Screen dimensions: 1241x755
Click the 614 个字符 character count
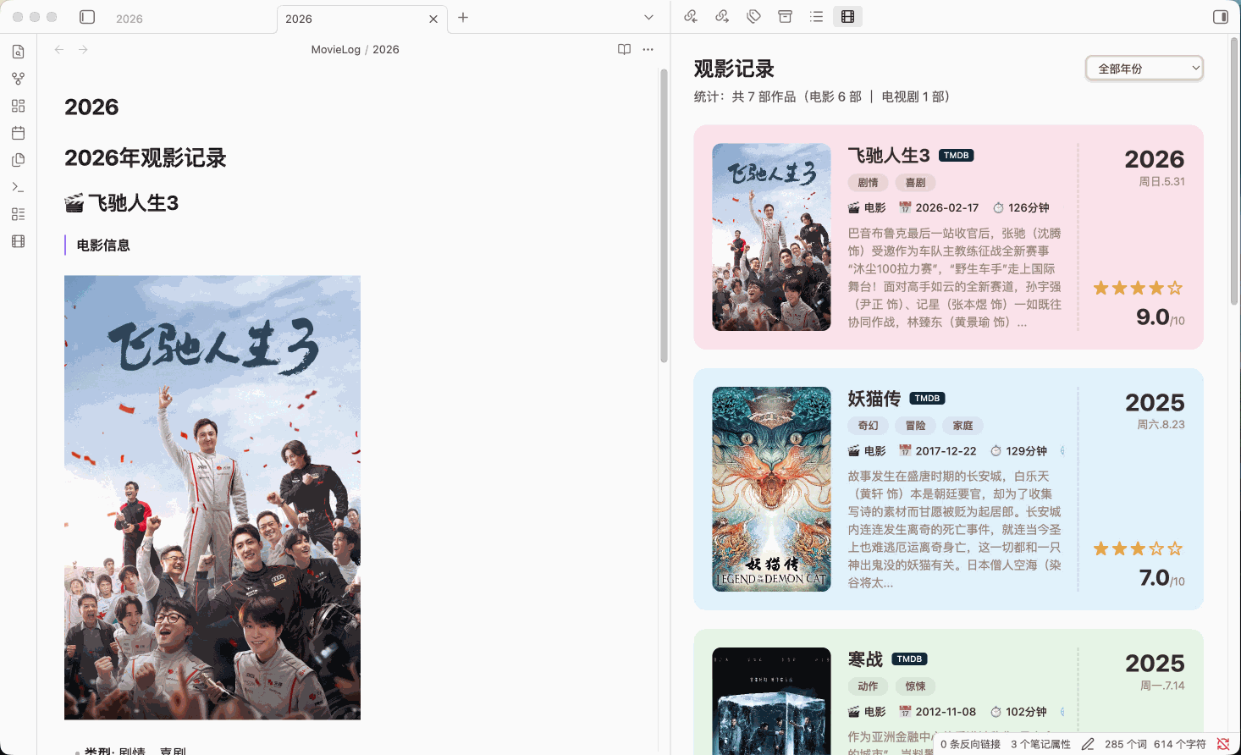[1179, 745]
